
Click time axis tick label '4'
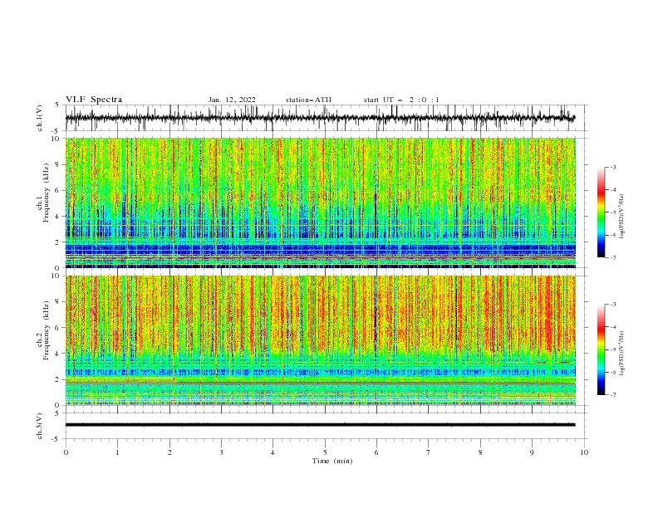click(x=273, y=452)
